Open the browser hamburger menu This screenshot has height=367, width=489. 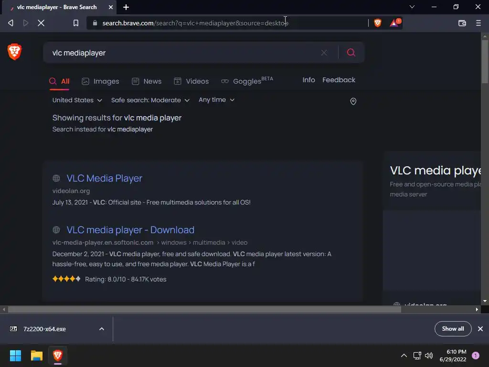point(478,23)
